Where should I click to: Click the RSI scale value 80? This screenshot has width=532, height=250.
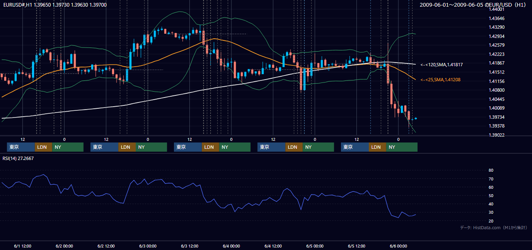[491, 170]
